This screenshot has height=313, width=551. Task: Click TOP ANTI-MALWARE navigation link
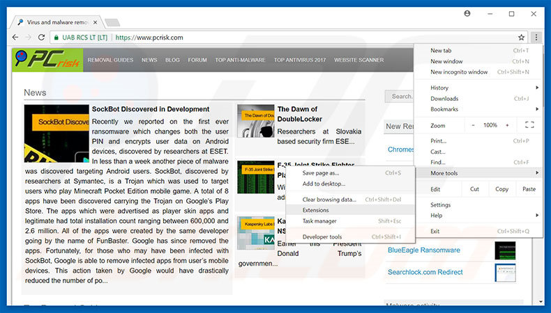coord(241,60)
